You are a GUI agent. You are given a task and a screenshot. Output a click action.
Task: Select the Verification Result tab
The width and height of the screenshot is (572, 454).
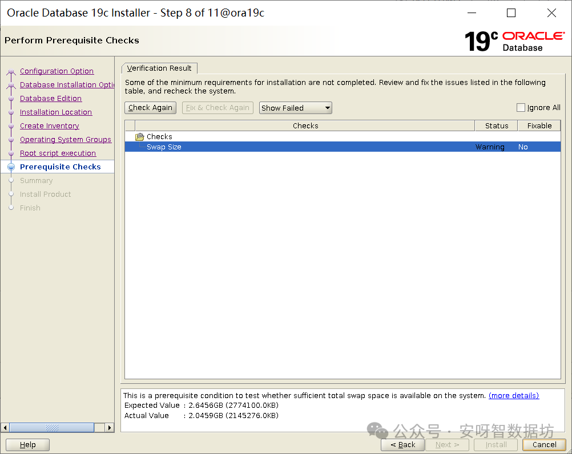point(159,68)
